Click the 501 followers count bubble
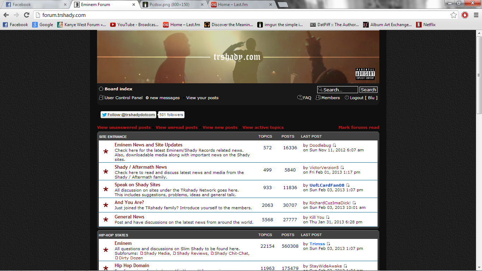The image size is (482, 271). point(171,115)
